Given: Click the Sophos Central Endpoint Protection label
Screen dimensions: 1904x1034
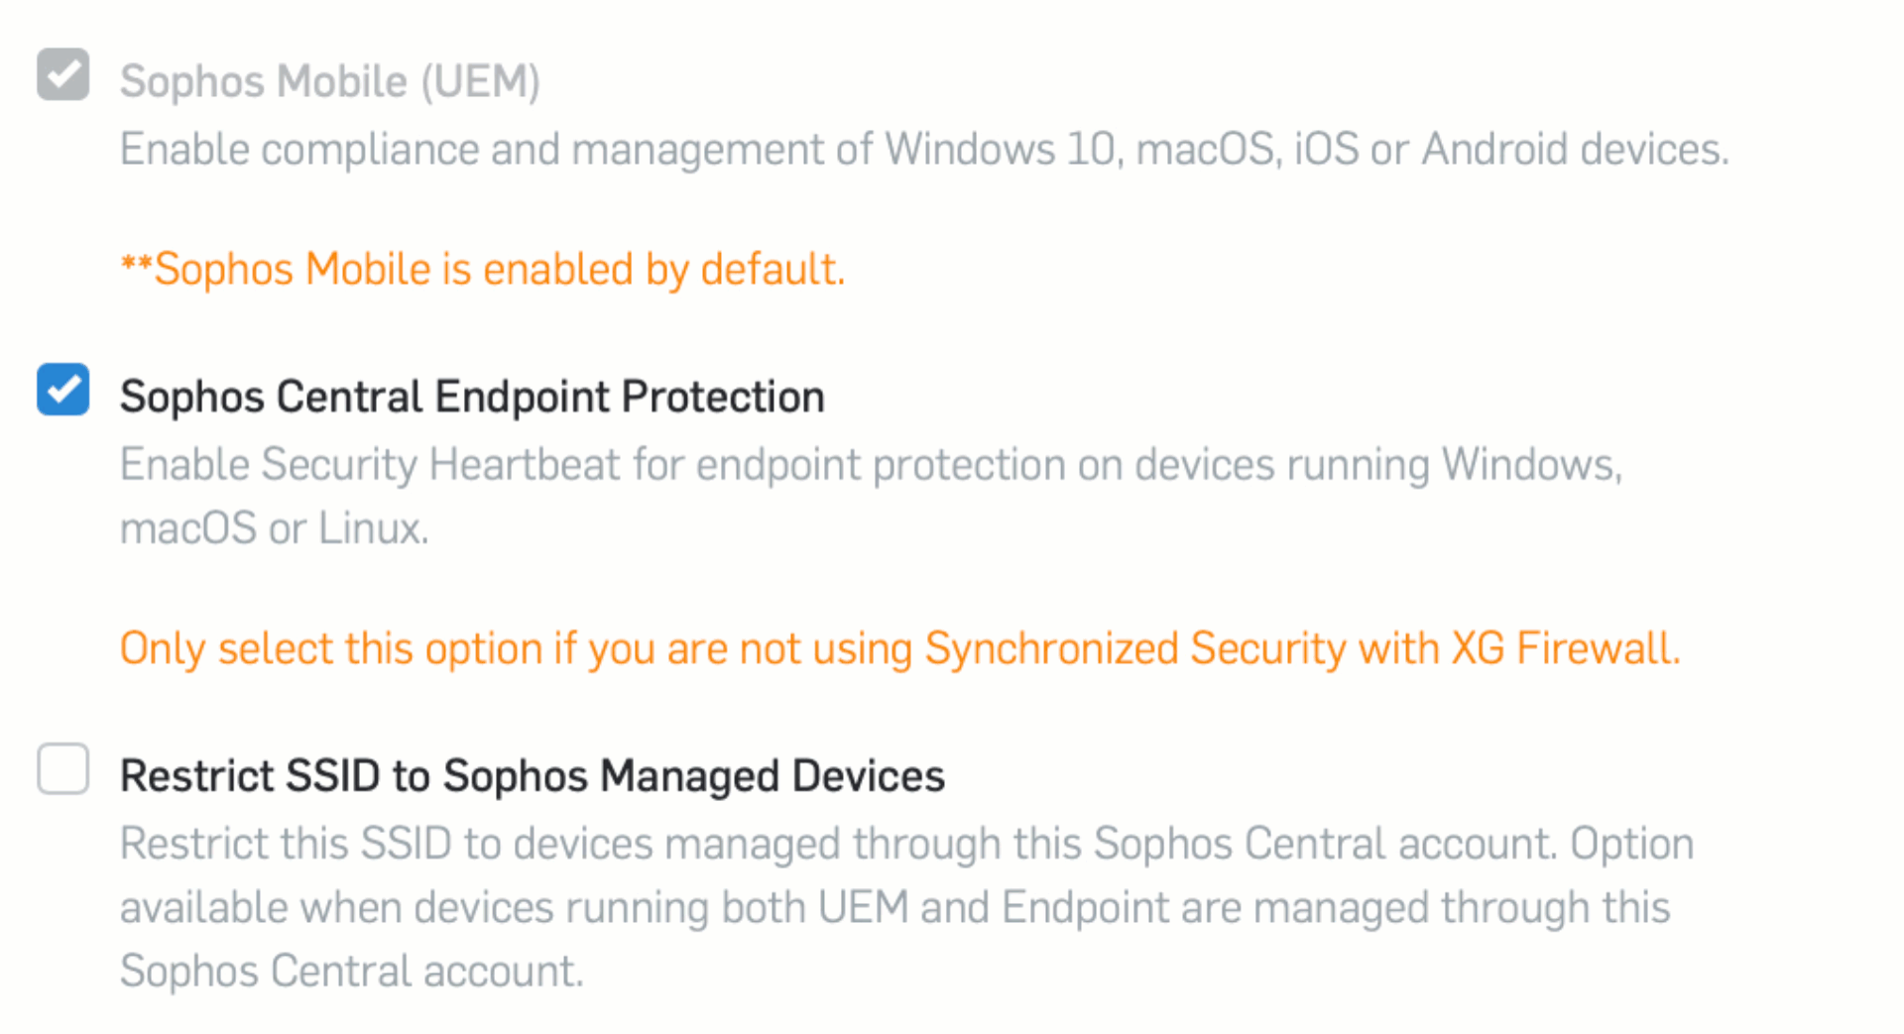Looking at the screenshot, I should (x=472, y=397).
